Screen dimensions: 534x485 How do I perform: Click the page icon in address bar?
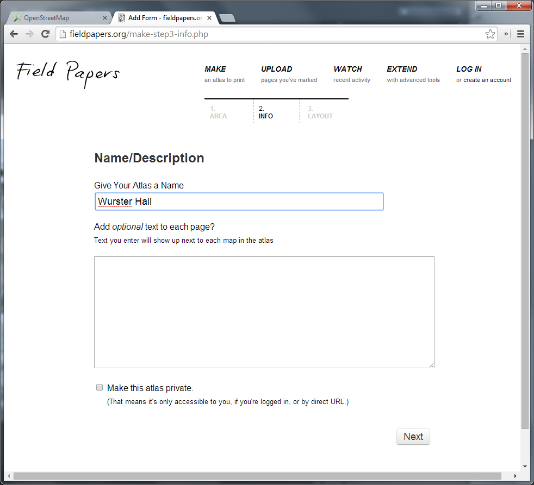63,34
